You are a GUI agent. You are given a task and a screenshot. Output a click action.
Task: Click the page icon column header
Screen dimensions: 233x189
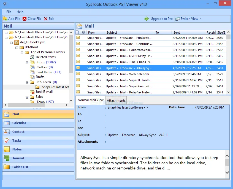pyautogui.click(x=77, y=32)
